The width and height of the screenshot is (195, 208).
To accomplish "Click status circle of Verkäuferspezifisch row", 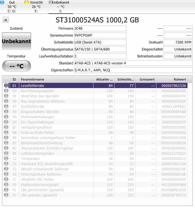I will click(x=6, y=127).
